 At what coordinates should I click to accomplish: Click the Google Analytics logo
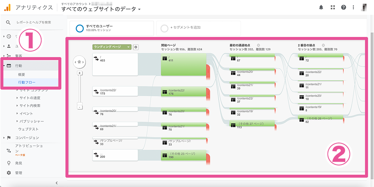click(x=7, y=7)
